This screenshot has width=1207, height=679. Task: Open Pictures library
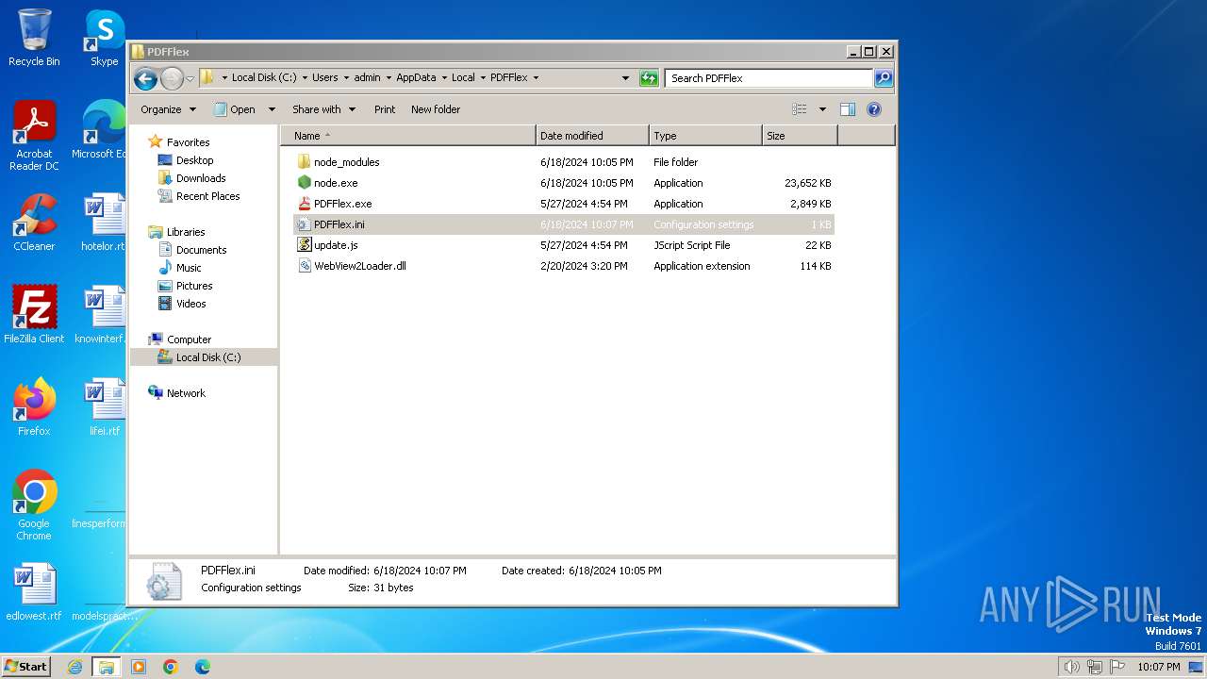pos(194,286)
